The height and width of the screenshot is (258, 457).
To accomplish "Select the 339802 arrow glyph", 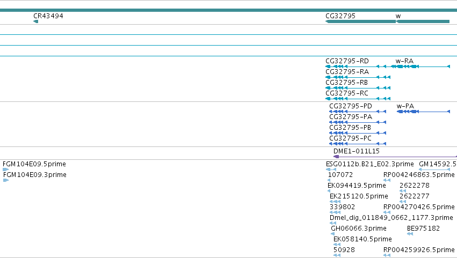I will click(335, 212).
